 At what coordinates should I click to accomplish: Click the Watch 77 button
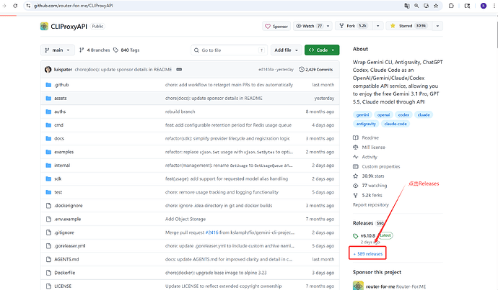309,26
